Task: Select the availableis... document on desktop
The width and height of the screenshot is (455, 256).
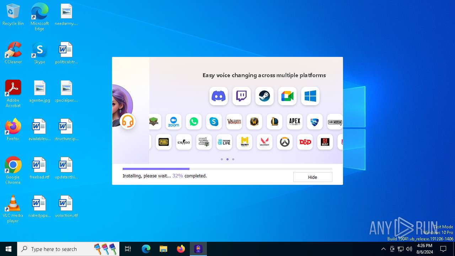Action: pos(39,130)
